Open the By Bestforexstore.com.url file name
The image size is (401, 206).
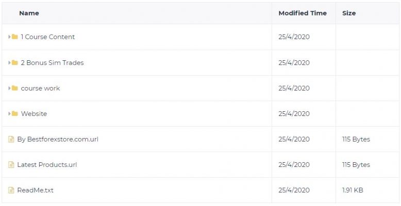point(58,139)
